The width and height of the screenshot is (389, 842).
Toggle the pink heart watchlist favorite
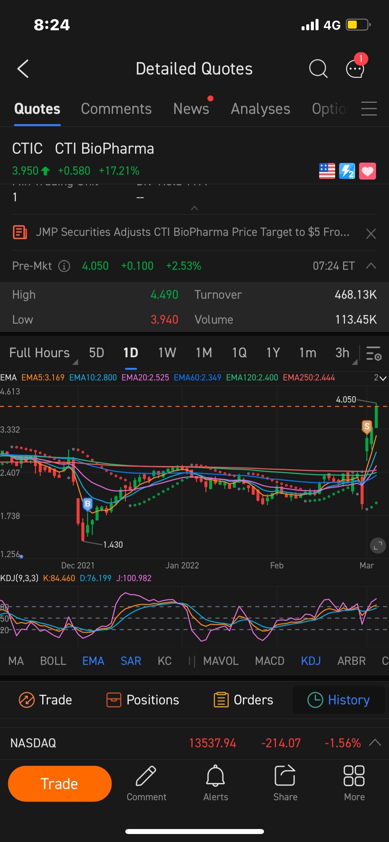367,171
